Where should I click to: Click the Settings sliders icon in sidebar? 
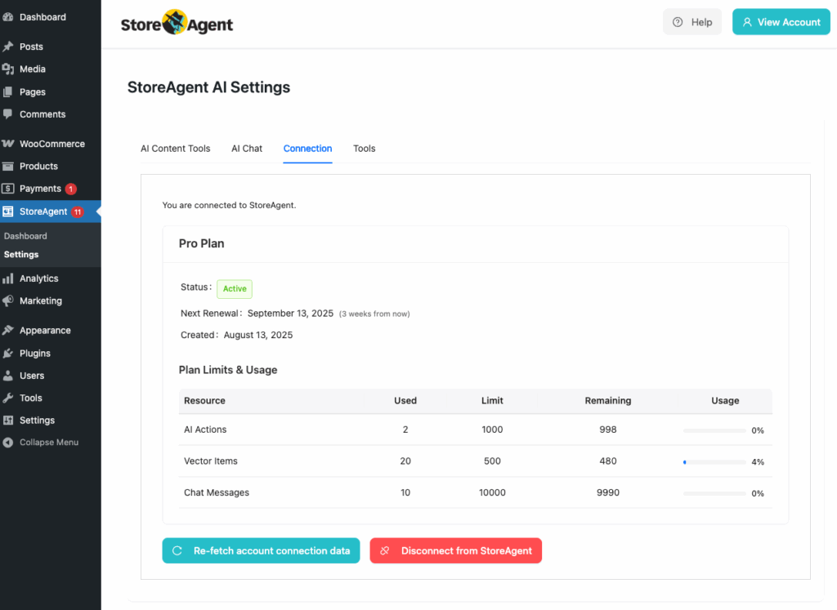8,421
